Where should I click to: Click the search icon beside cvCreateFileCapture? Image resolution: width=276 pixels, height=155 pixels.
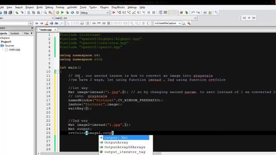184,23
